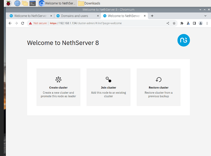Open the Raspberry Pi main menu
The height and width of the screenshot is (156, 211).
[x=8, y=3]
